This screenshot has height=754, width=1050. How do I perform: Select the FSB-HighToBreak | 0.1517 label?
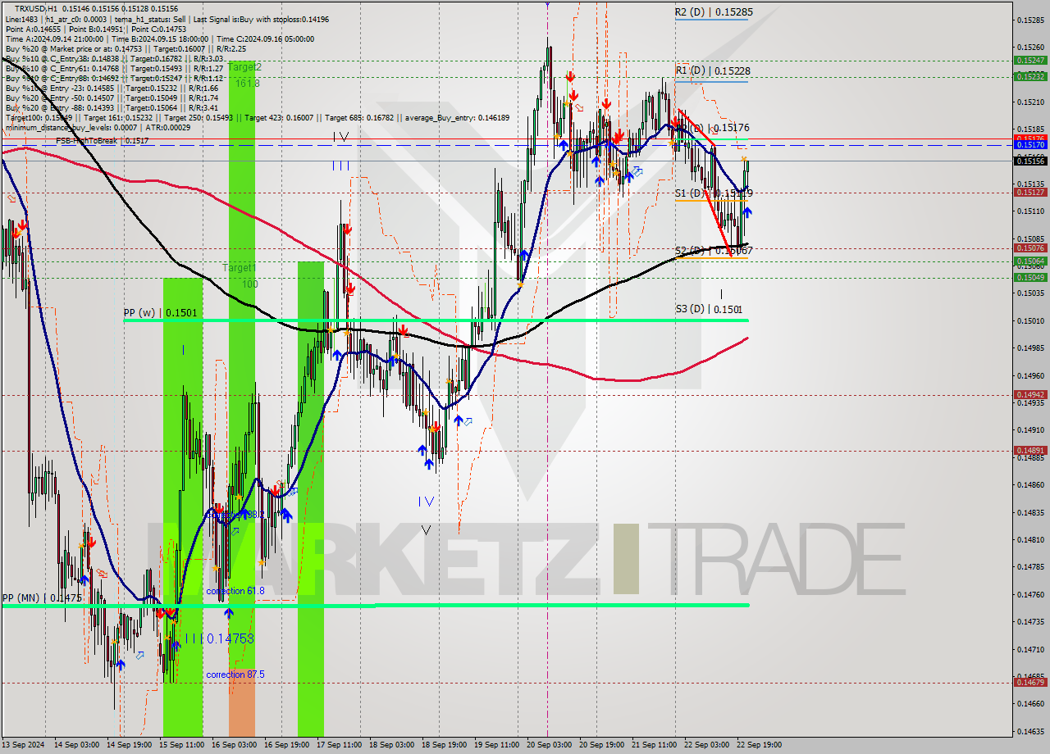tap(103, 141)
